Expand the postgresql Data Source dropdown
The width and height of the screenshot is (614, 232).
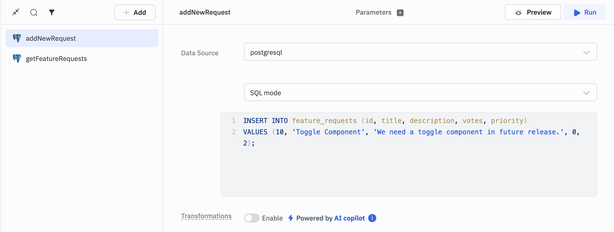[420, 52]
